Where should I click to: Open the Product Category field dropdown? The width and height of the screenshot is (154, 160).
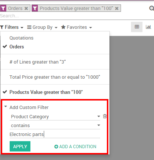tap(55, 116)
